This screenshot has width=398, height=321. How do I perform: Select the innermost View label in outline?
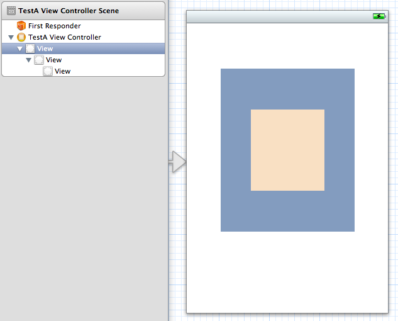tap(62, 71)
